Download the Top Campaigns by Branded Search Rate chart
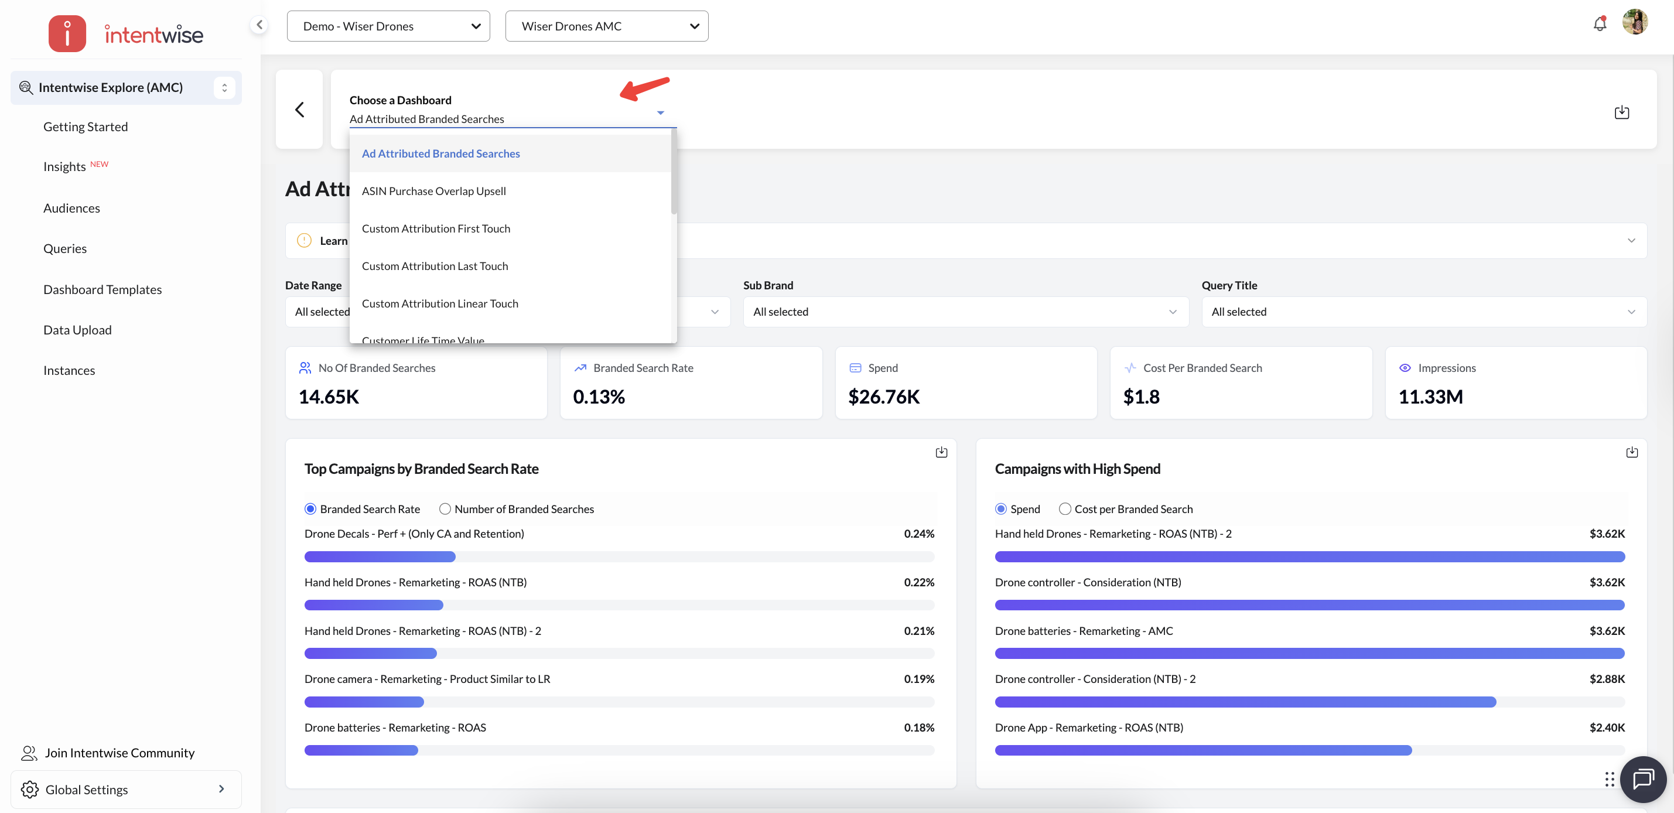Screen dimensions: 1674x813 pyautogui.click(x=941, y=452)
